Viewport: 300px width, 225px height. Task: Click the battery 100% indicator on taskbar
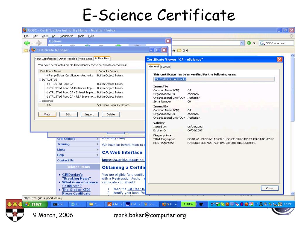pyautogui.click(x=188, y=204)
